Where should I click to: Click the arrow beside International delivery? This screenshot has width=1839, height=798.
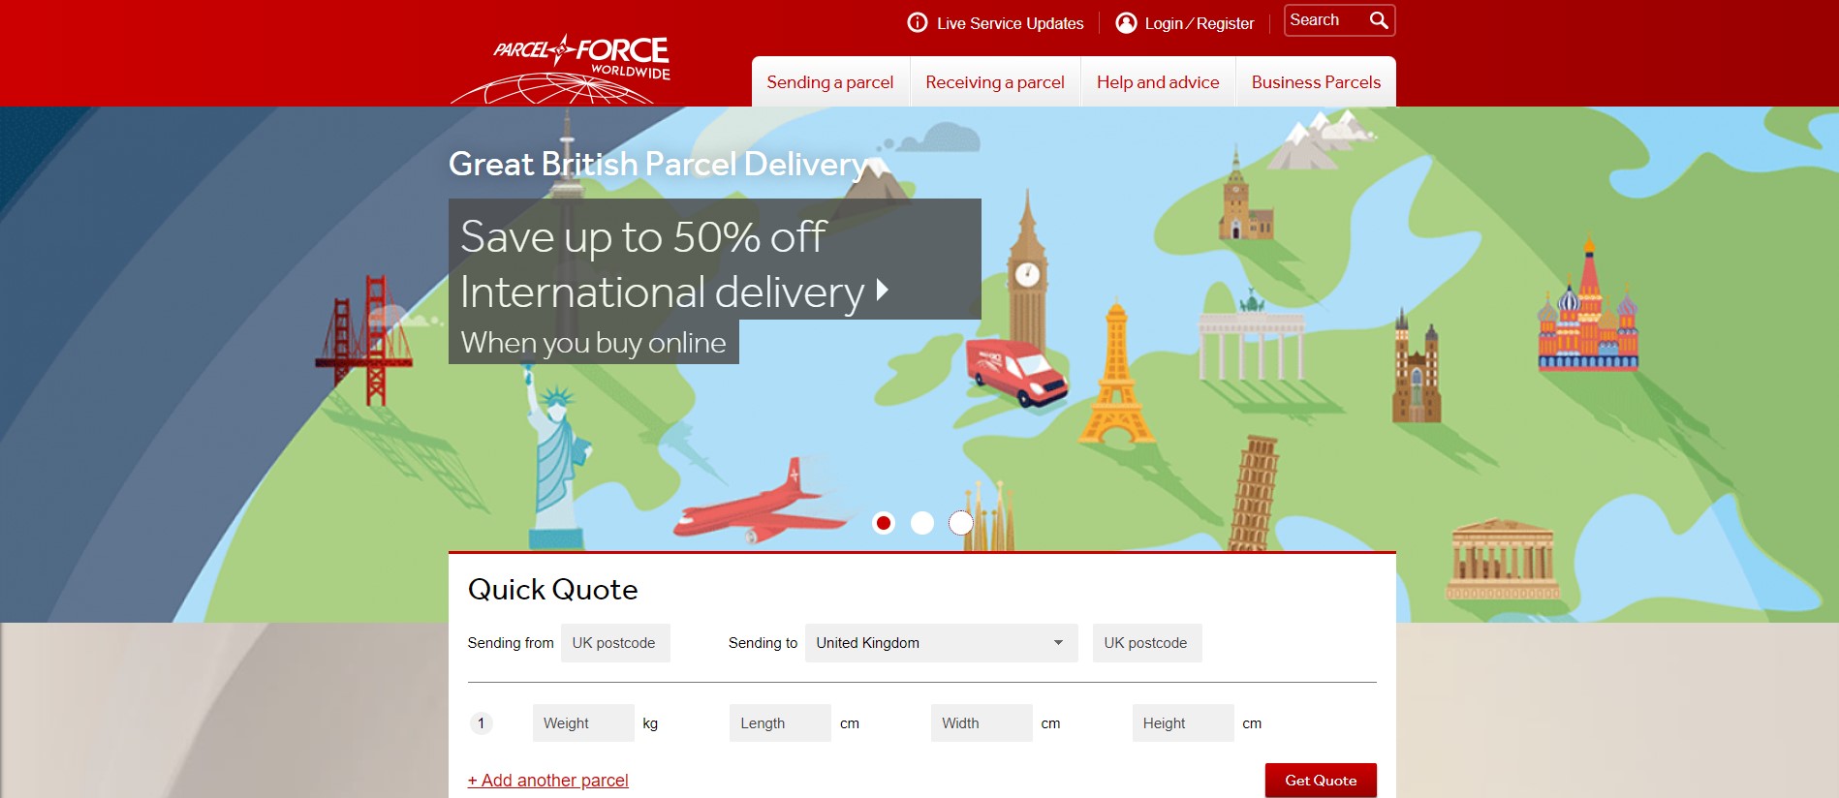pos(882,290)
